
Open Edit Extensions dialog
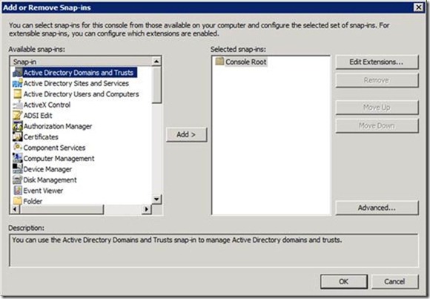coord(377,62)
